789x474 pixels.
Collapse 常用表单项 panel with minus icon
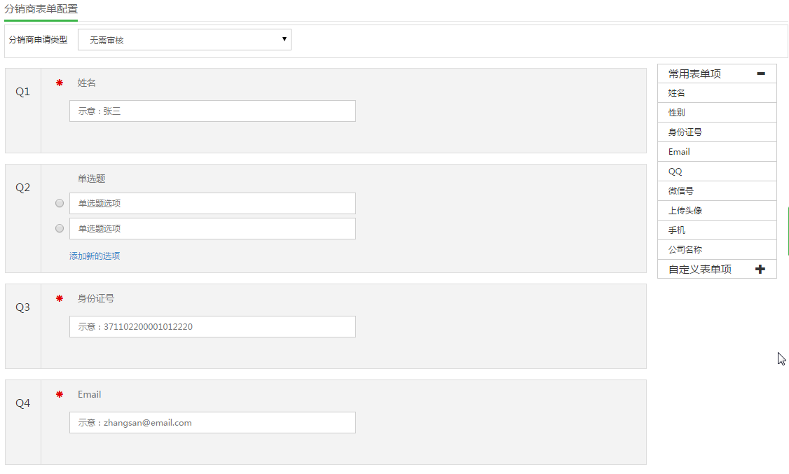(x=761, y=74)
